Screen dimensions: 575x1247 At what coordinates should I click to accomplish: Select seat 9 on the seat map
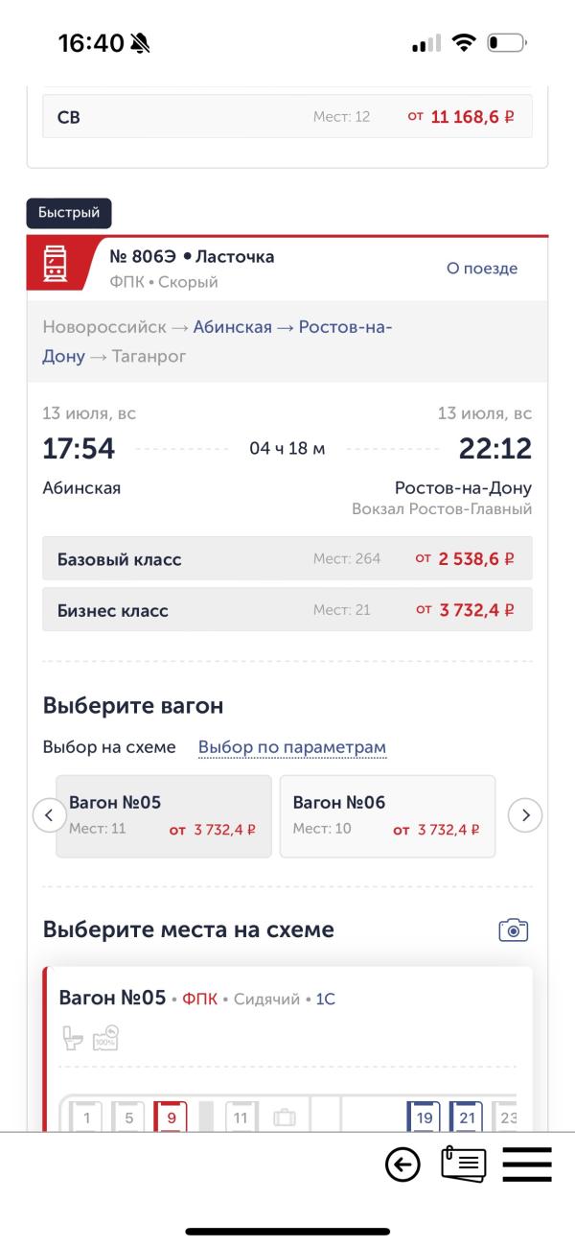[171, 1117]
